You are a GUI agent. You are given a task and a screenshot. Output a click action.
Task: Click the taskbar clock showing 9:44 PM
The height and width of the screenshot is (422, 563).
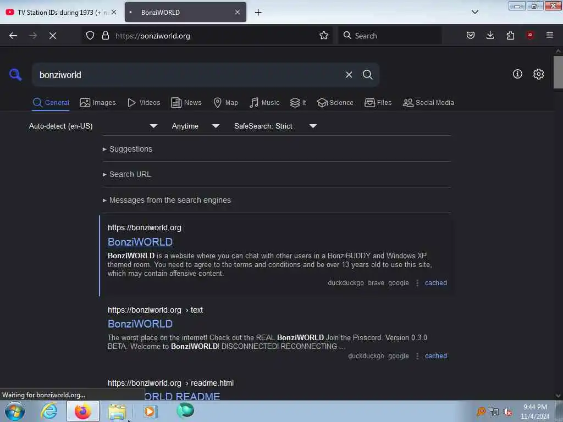click(535, 412)
